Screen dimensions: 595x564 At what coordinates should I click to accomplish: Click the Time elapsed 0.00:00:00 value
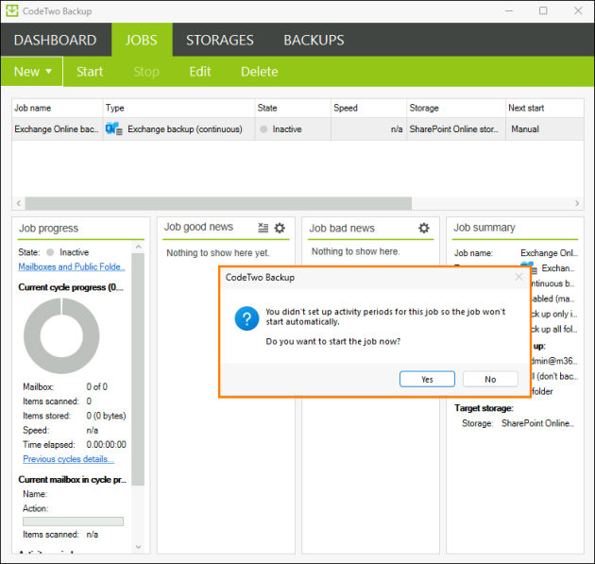[106, 444]
